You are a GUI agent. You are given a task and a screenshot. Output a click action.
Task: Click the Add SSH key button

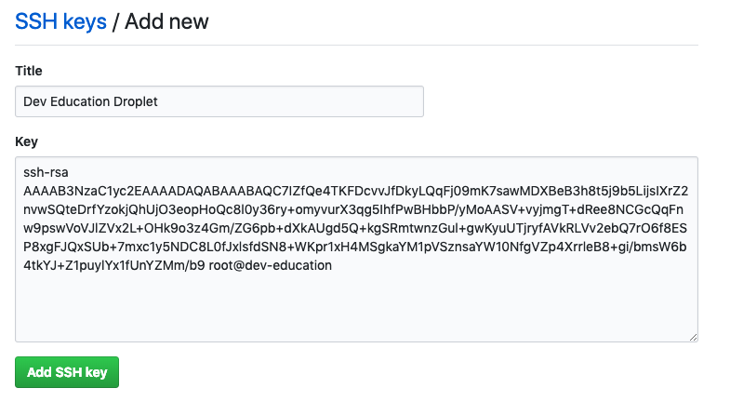(67, 372)
